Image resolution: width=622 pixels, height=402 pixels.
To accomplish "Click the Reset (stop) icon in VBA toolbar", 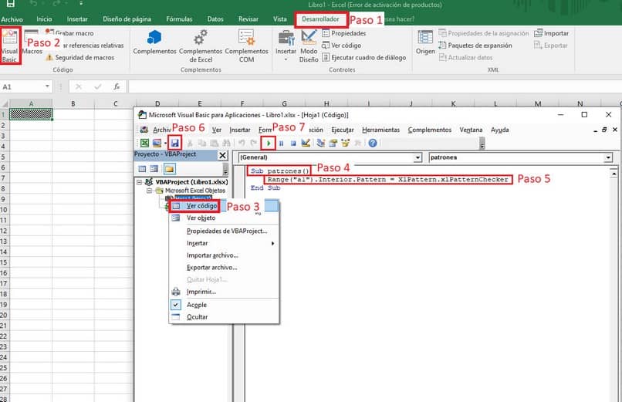I will (x=293, y=143).
